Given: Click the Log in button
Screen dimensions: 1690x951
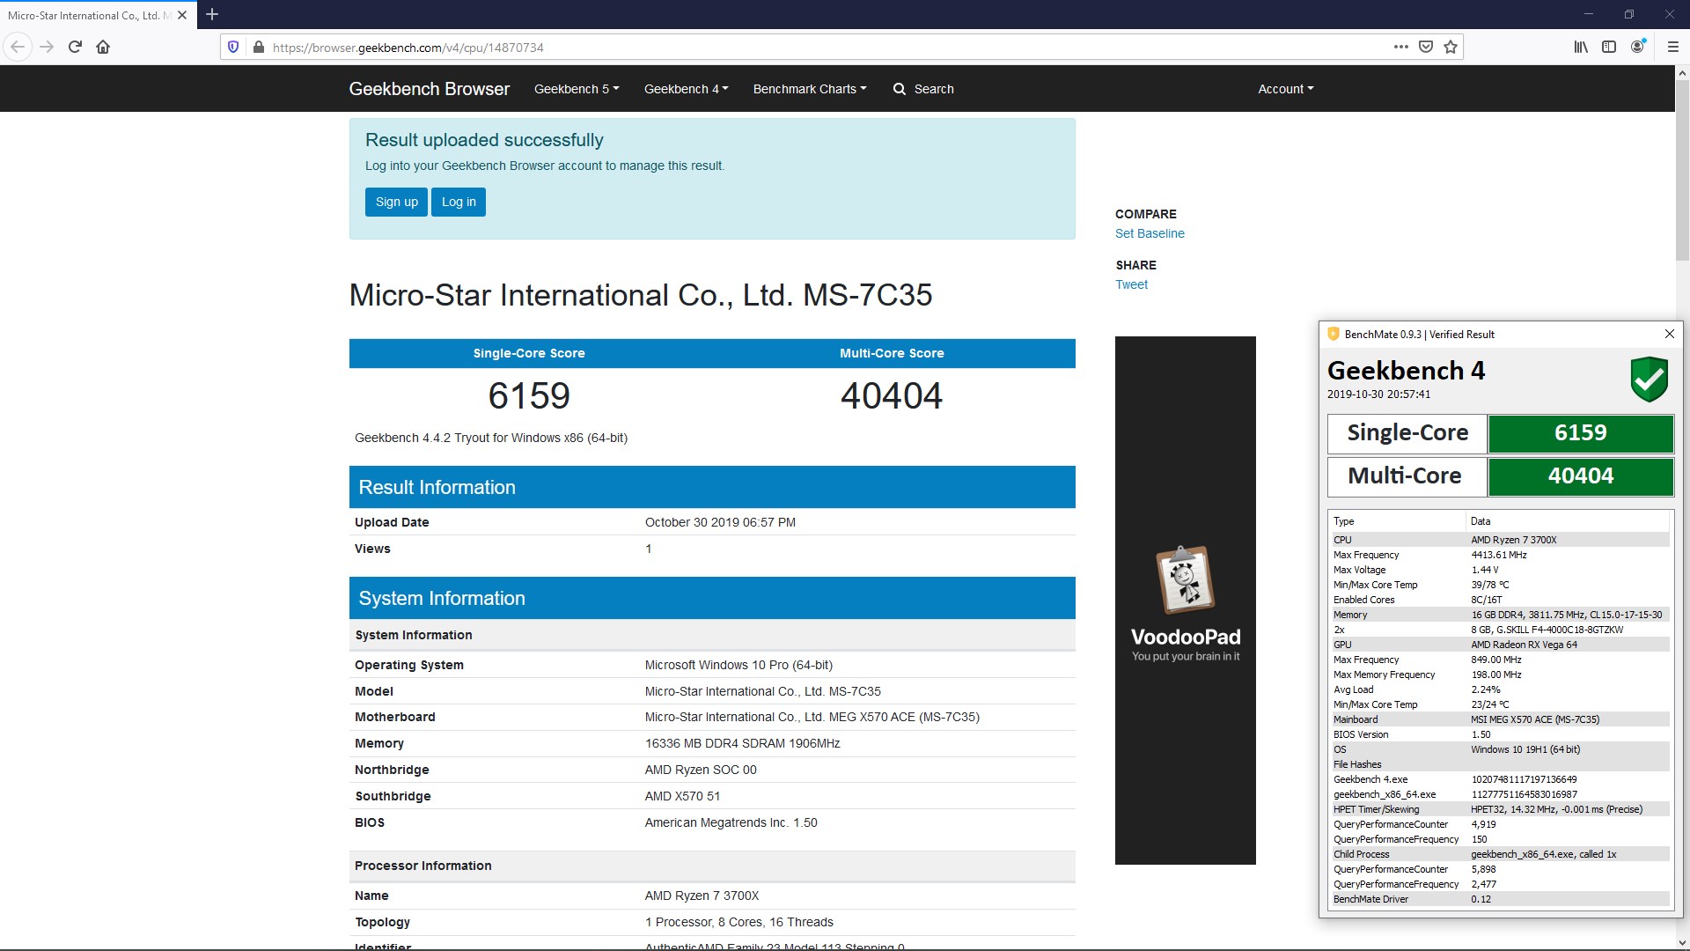Looking at the screenshot, I should pyautogui.click(x=459, y=202).
